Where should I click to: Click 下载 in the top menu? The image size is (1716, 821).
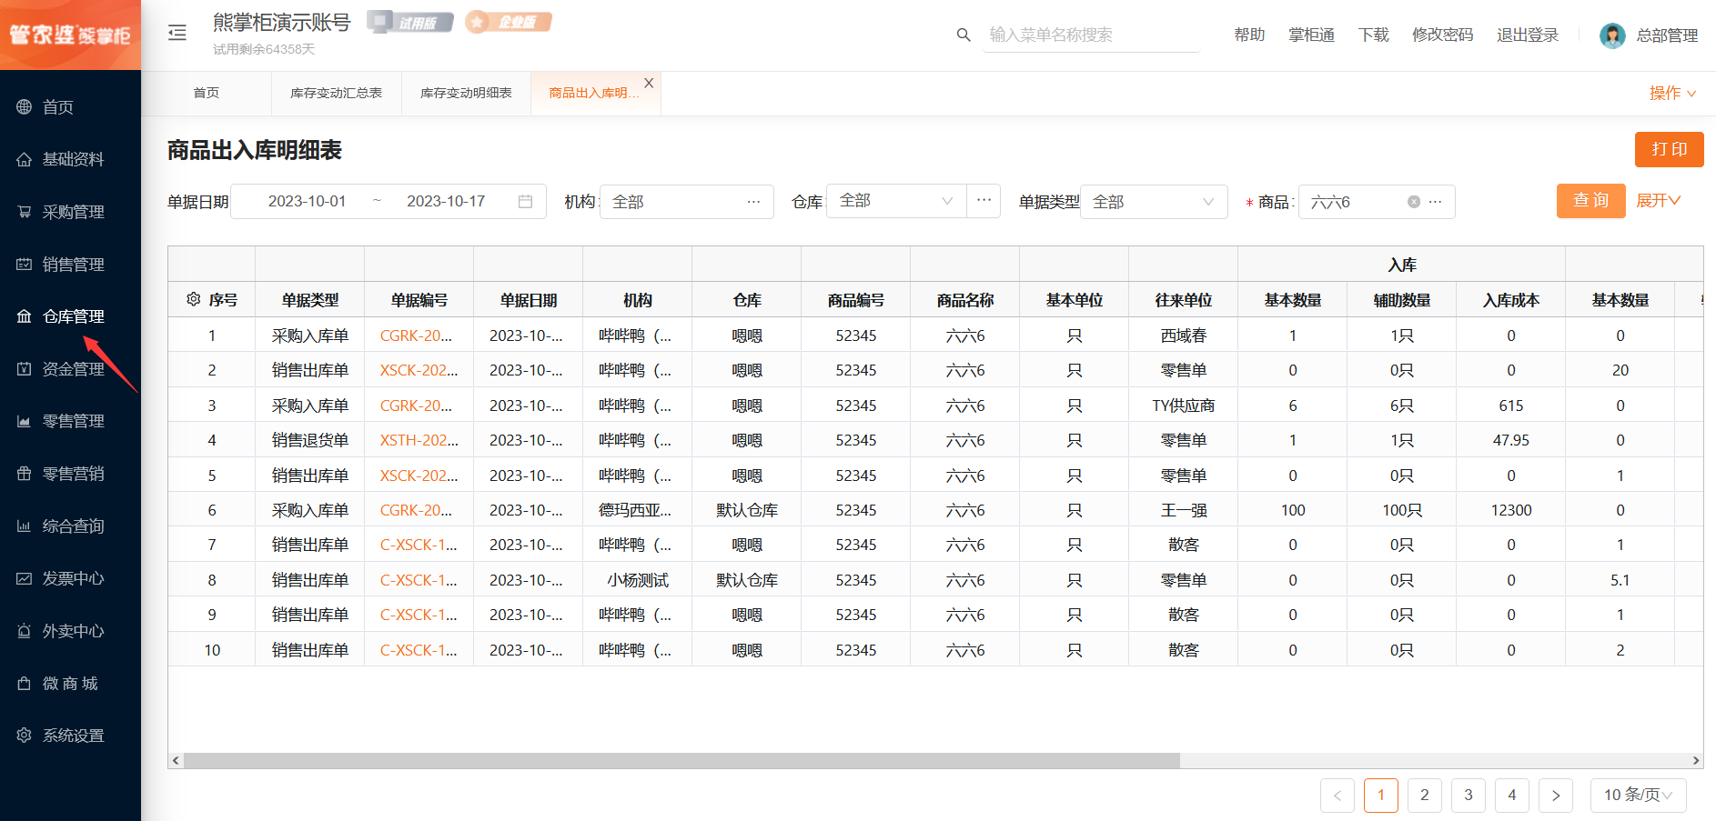click(1373, 35)
